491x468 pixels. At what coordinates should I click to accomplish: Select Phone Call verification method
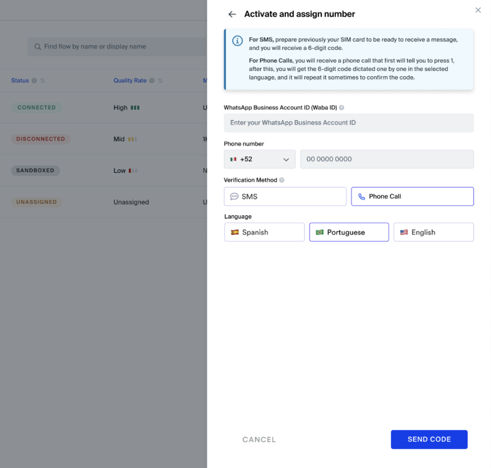412,196
